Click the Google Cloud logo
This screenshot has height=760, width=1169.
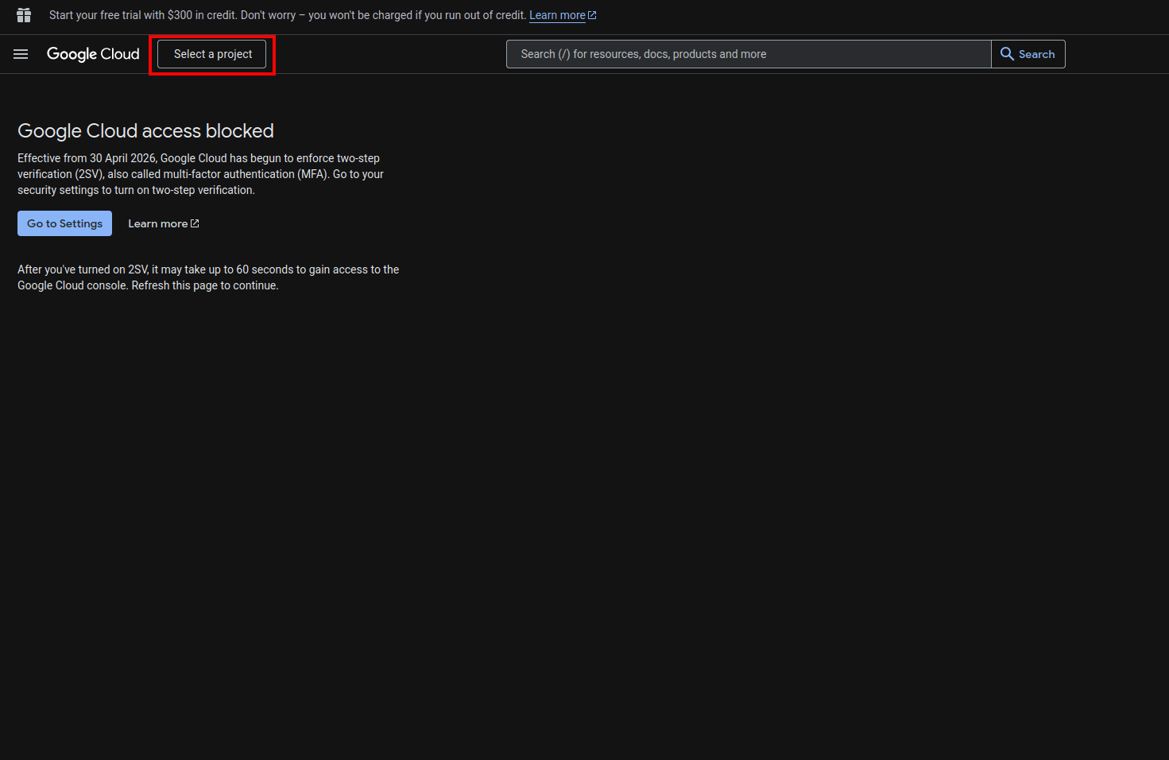click(x=93, y=54)
